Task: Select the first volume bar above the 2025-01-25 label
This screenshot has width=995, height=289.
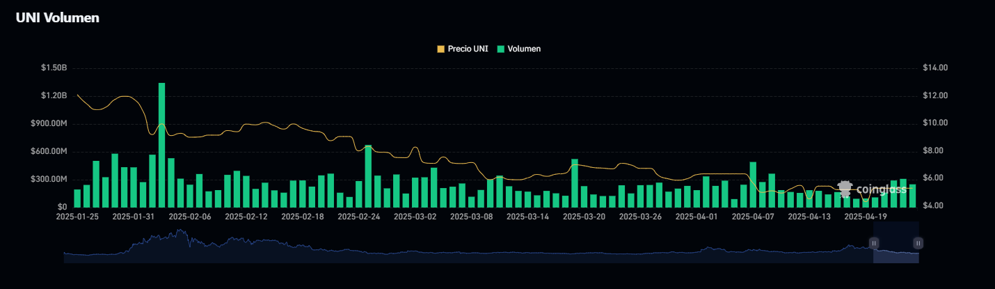Action: (x=77, y=198)
